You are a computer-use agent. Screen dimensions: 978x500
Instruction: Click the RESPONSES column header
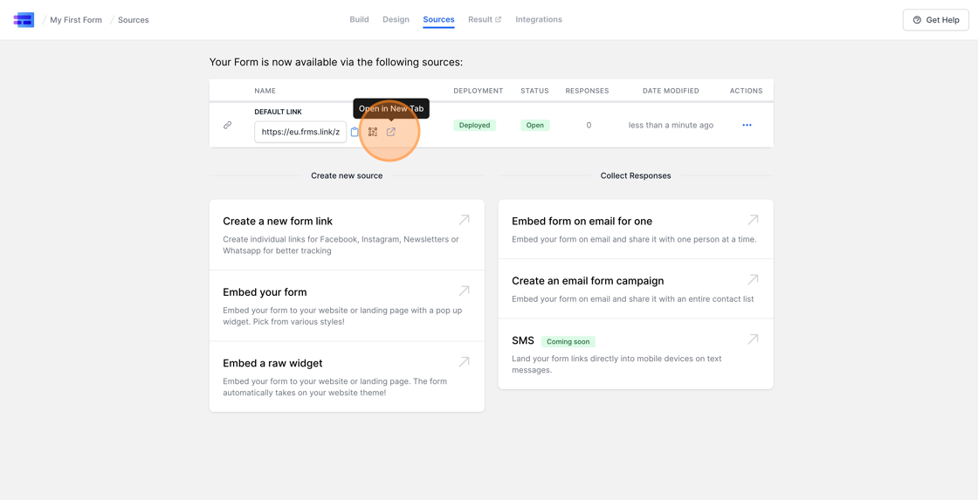pos(587,91)
